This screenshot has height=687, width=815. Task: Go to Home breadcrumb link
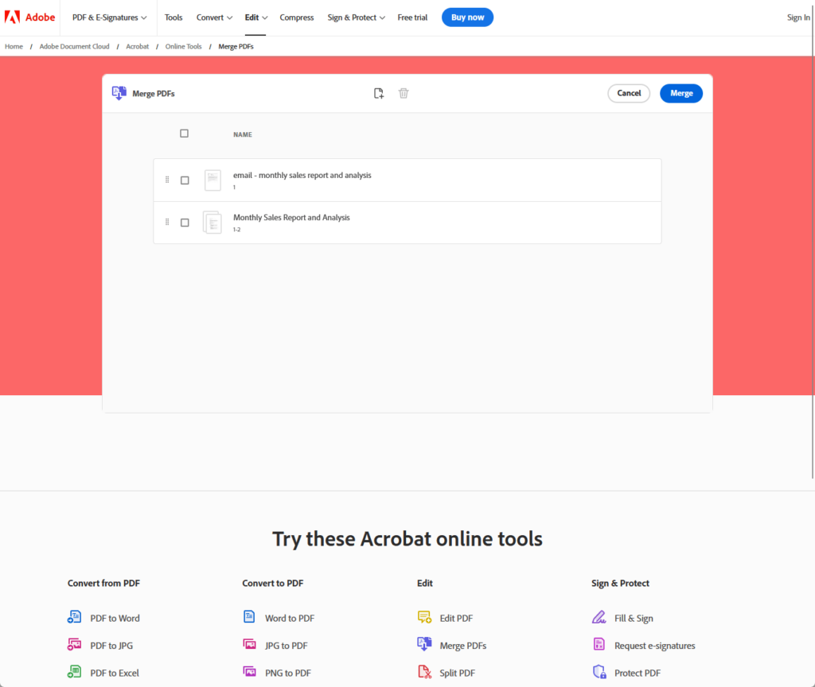(14, 46)
